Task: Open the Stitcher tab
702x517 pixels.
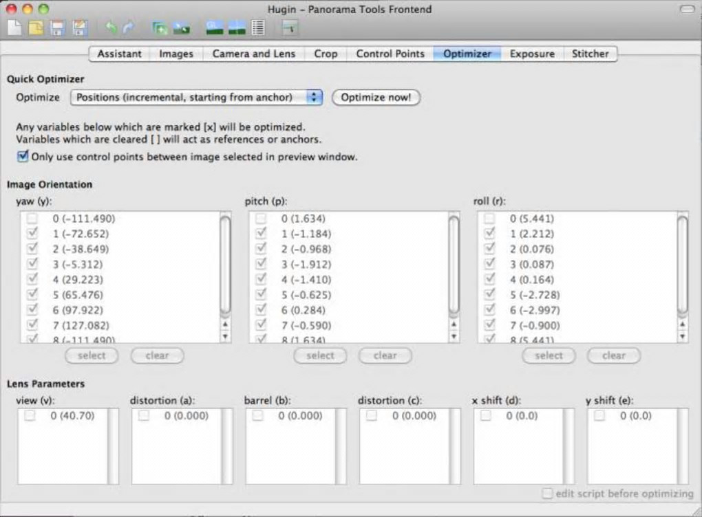Action: tap(590, 54)
